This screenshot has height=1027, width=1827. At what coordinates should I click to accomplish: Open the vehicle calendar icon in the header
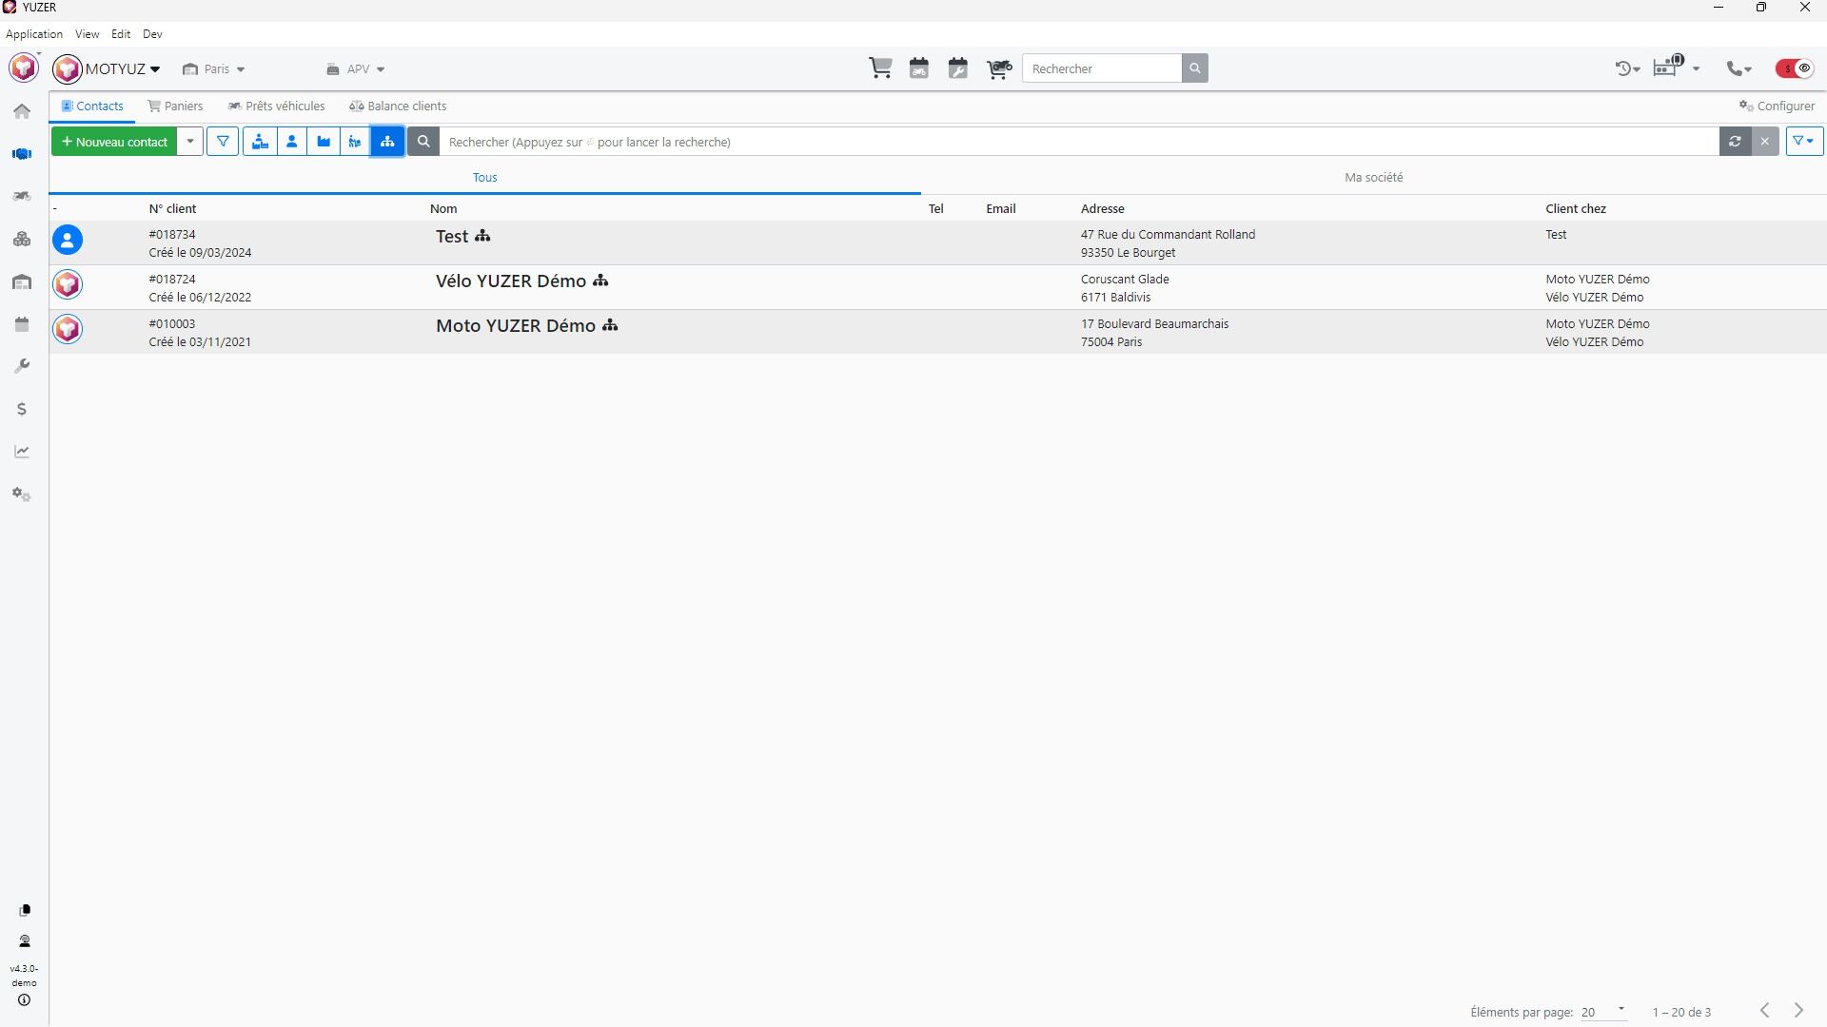pyautogui.click(x=919, y=68)
